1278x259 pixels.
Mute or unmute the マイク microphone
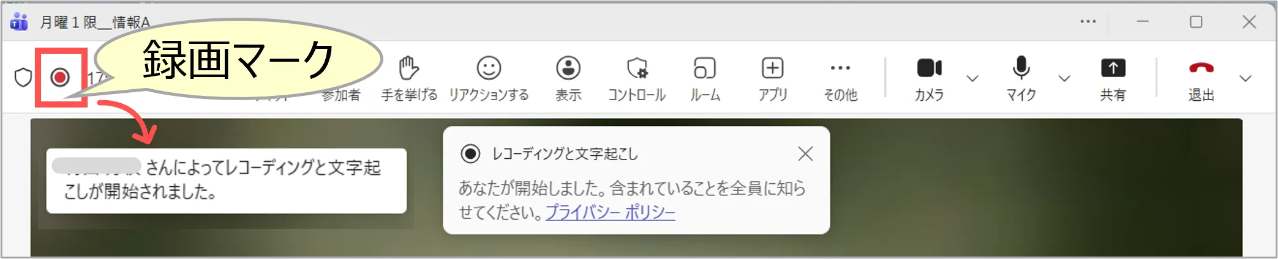point(1021,78)
